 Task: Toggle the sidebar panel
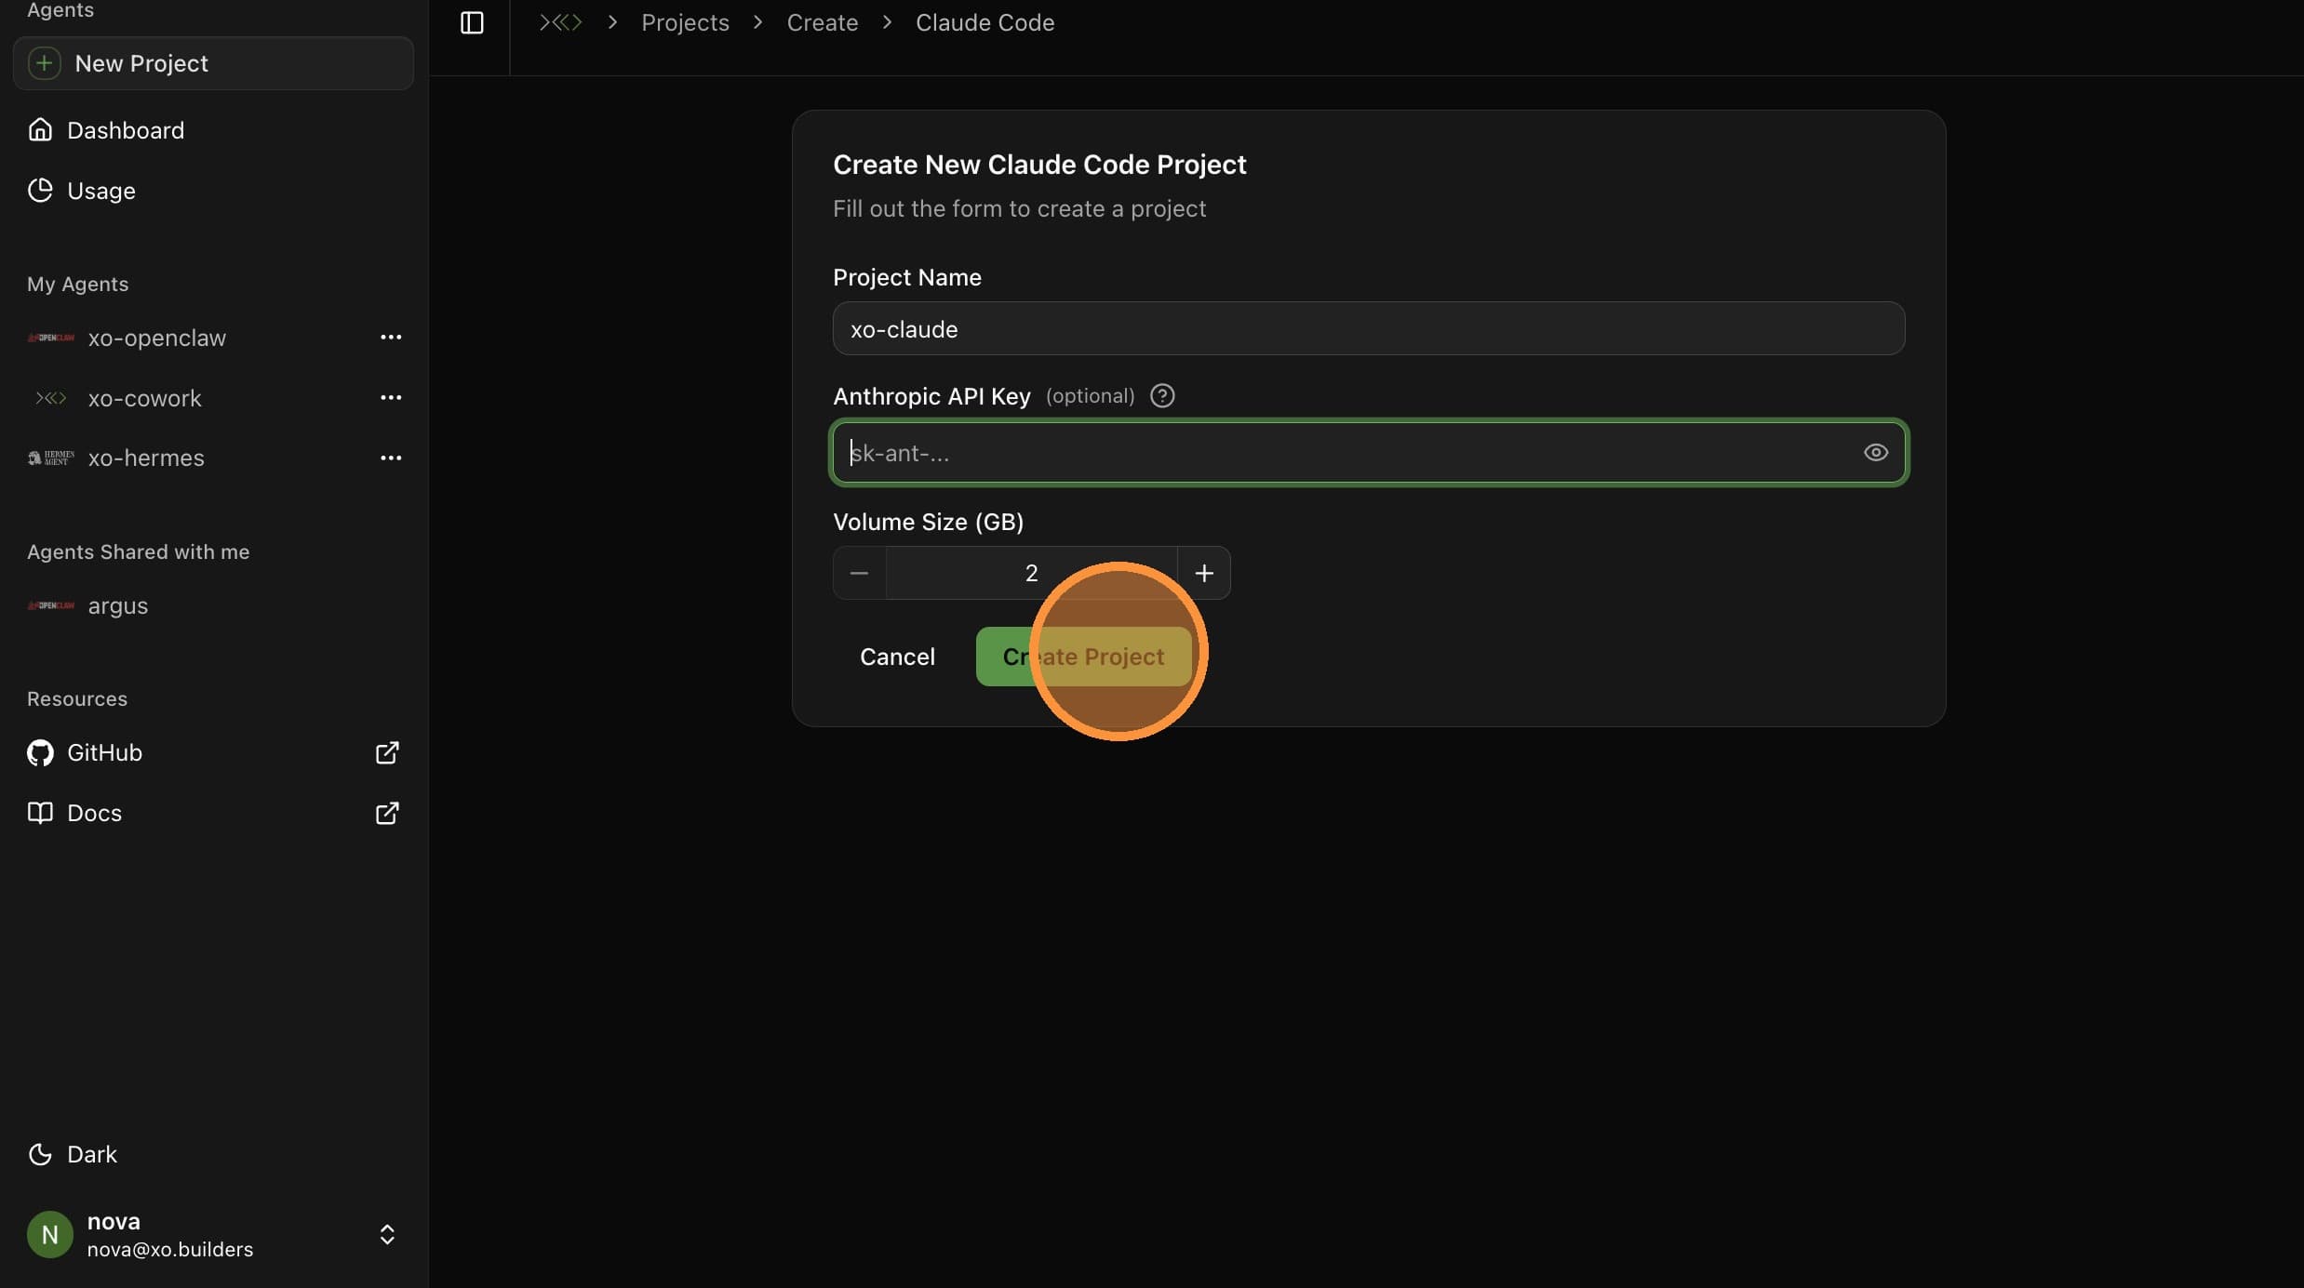click(x=472, y=22)
